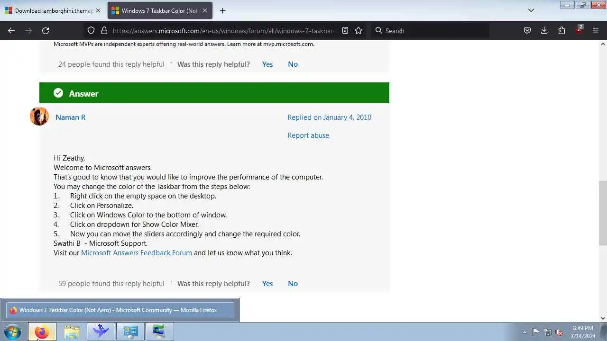Click the uBlock Origin extension icon
This screenshot has width=607, height=341.
(579, 30)
